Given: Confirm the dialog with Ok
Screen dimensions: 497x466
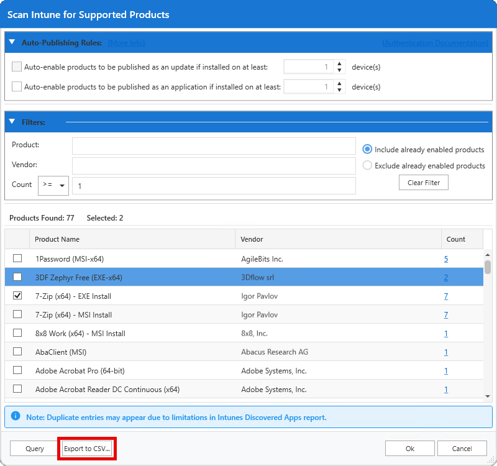Looking at the screenshot, I should coord(409,448).
